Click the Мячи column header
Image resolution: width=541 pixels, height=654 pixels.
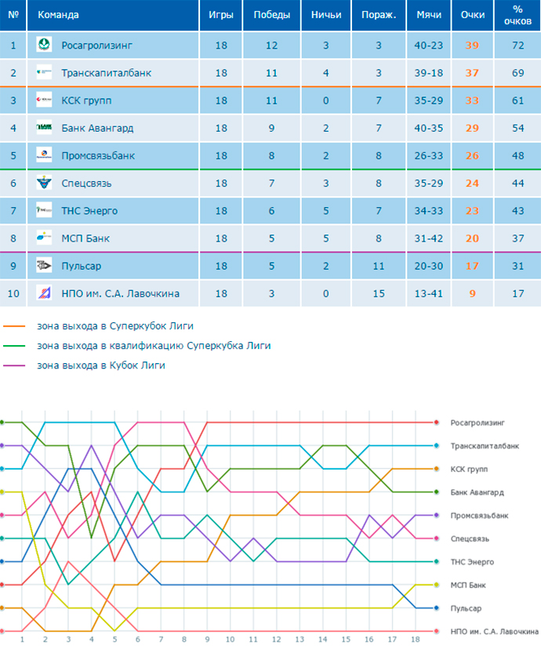[x=429, y=15]
